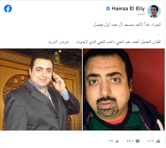Click the blue verified badge icon
The width and height of the screenshot is (166, 148).
(108, 9)
